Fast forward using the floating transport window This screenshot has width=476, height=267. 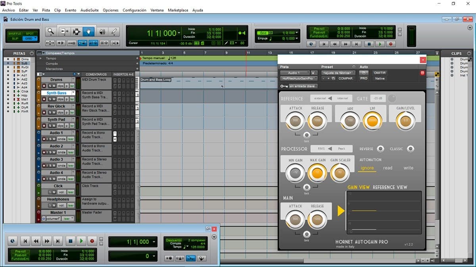pyautogui.click(x=47, y=241)
